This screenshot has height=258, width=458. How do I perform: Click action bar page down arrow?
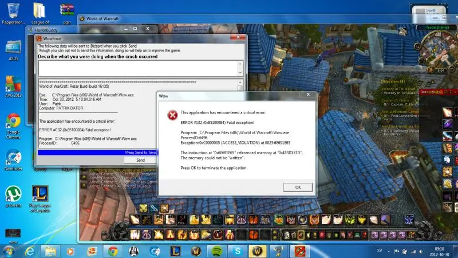pos(275,237)
